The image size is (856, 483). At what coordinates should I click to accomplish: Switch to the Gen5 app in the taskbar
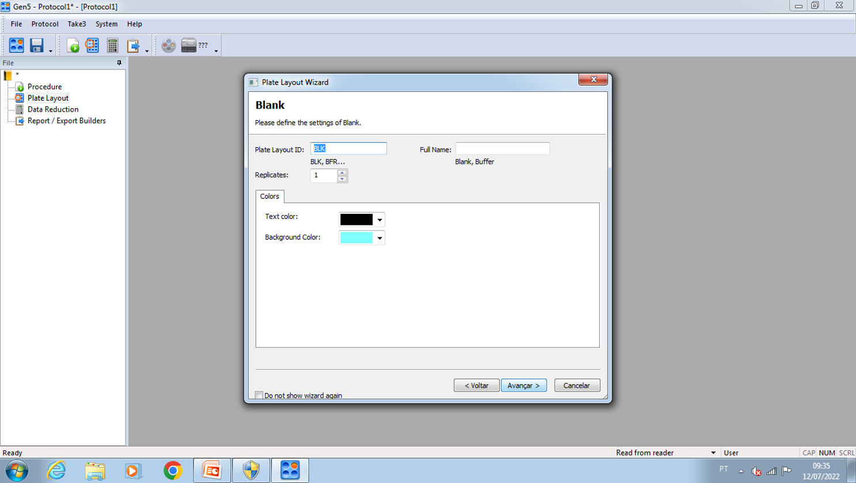pyautogui.click(x=290, y=471)
